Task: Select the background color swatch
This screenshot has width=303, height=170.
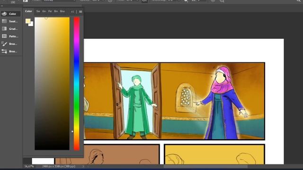Action: click(32, 24)
